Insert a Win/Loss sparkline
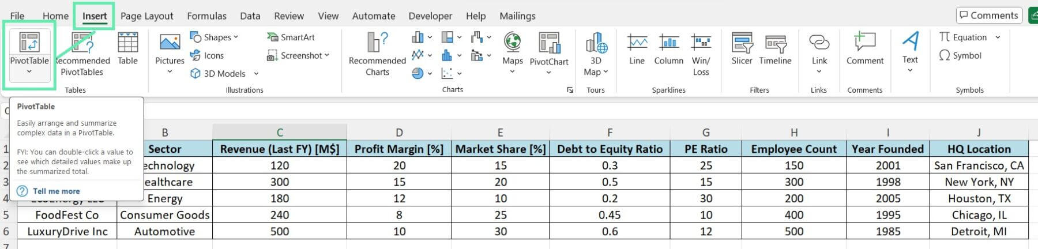Screen dimensions: 1038x249 click(x=701, y=54)
